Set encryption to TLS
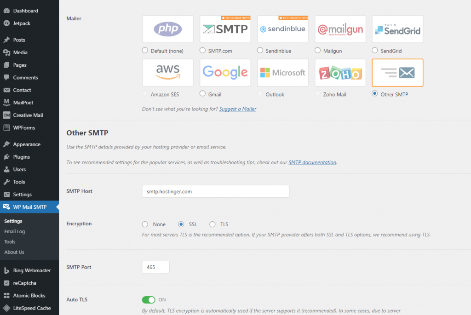The image size is (471, 315). tap(213, 224)
